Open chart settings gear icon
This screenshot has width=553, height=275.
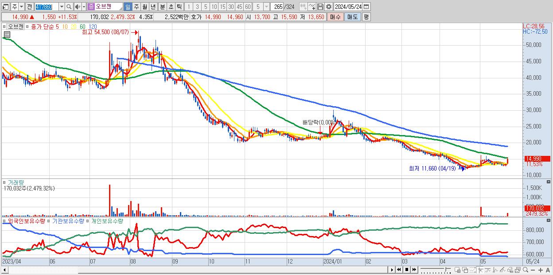(x=328, y=7)
